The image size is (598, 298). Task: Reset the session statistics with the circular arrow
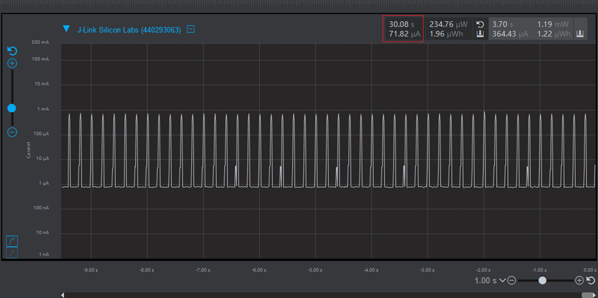pos(481,24)
